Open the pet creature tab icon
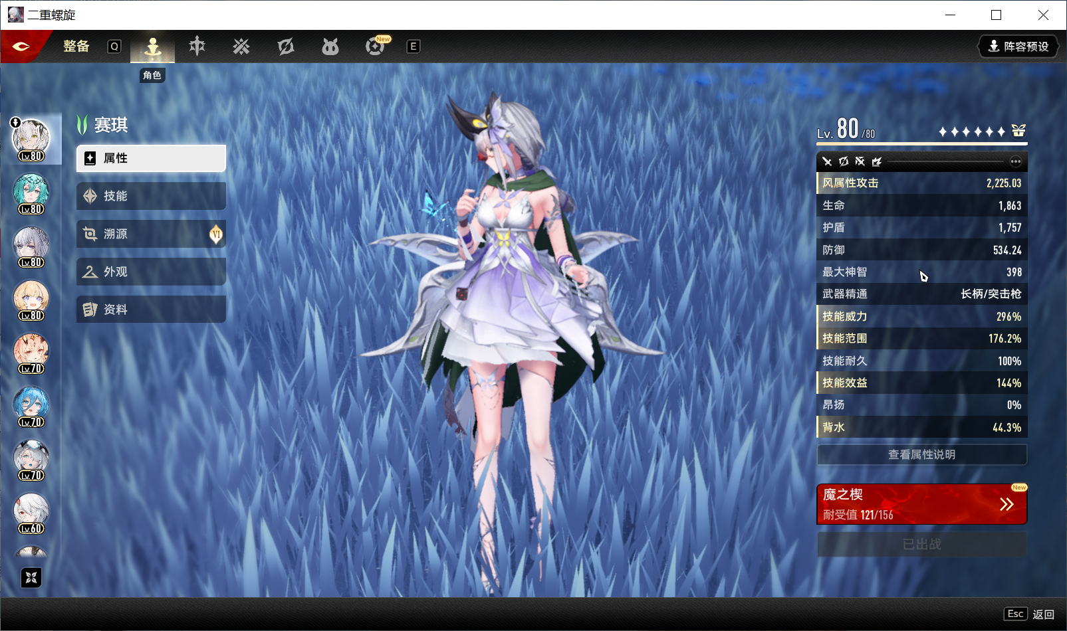 [330, 46]
